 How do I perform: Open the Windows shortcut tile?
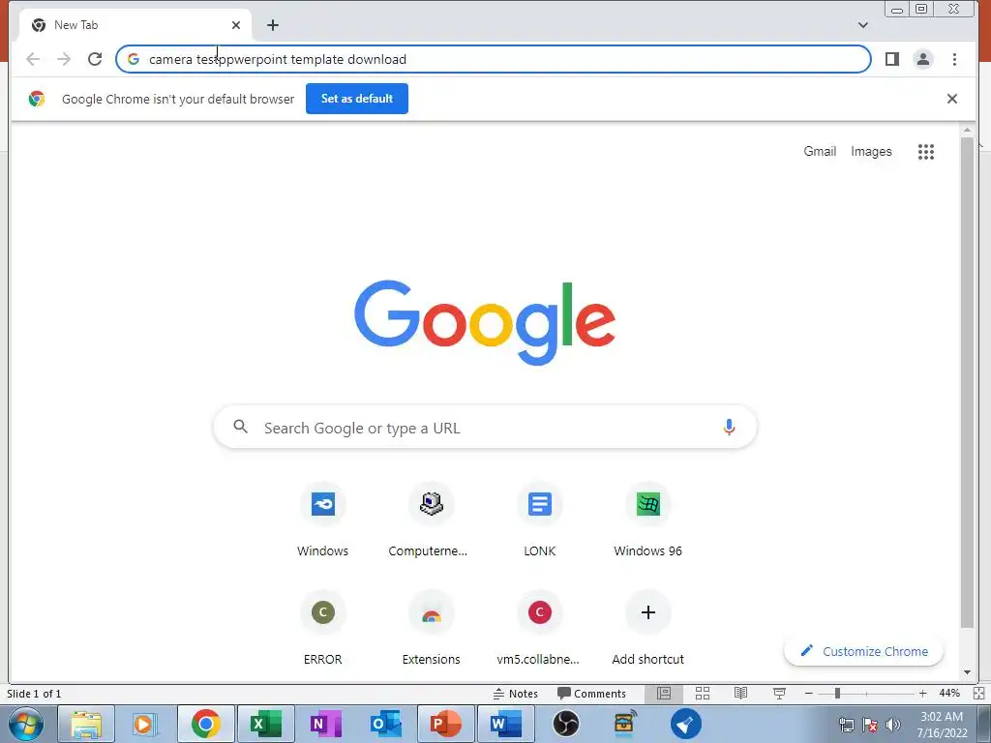click(323, 521)
